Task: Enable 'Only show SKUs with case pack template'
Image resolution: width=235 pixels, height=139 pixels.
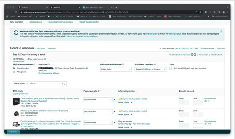Action: click(x=171, y=68)
